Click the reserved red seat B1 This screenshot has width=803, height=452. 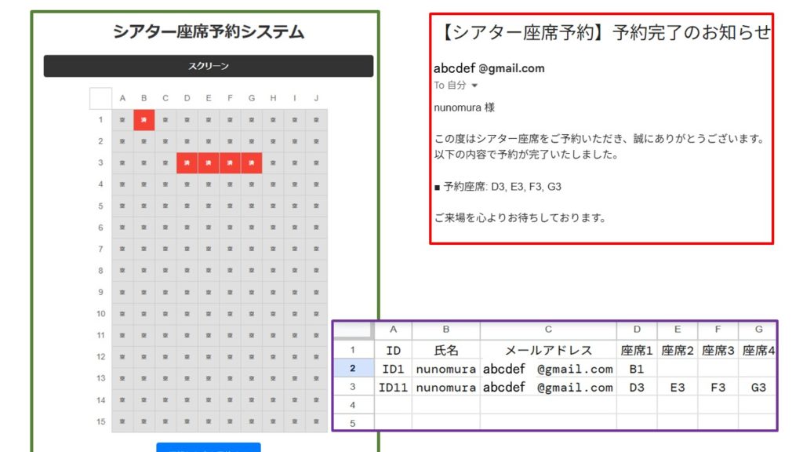click(x=144, y=120)
